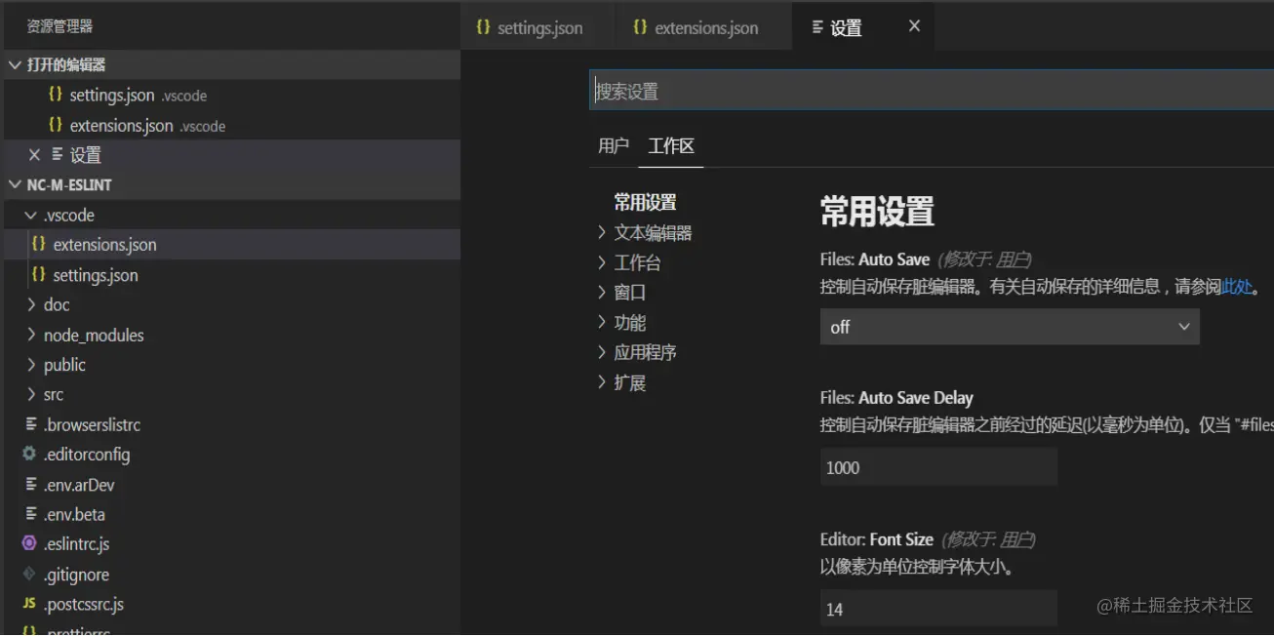
Task: Collapse the NC-M-ESLINT project section
Action: coord(15,184)
